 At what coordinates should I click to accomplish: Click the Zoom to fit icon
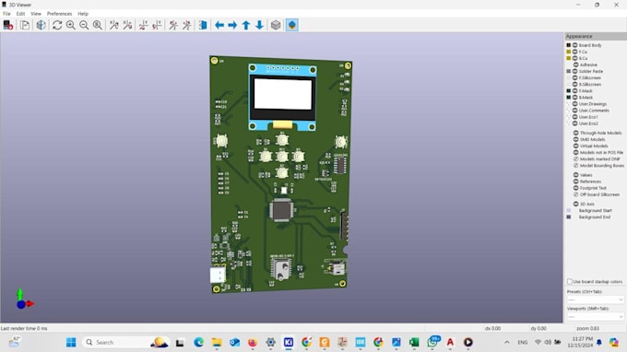(97, 25)
